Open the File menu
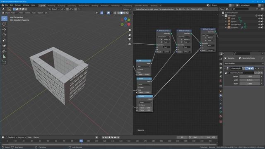 (7, 5)
